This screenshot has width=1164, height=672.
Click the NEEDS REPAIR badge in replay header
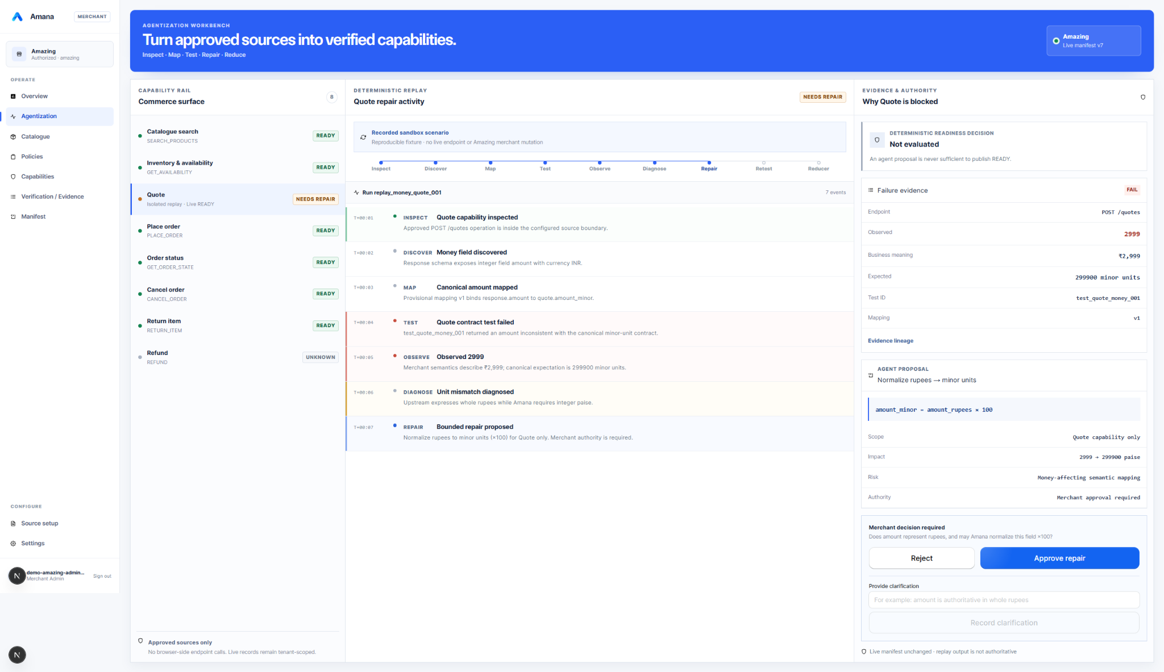point(822,97)
